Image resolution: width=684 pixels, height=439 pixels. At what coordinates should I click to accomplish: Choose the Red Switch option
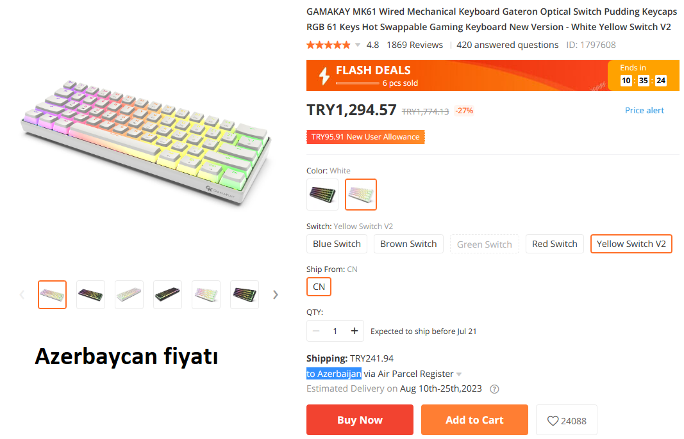pos(555,244)
